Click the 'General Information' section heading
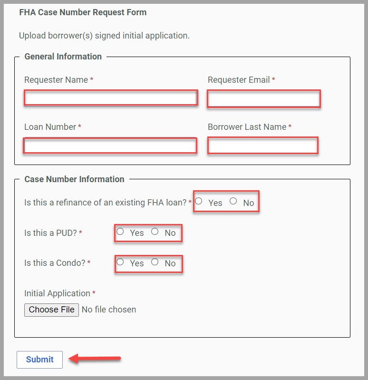The image size is (368, 380). (63, 57)
